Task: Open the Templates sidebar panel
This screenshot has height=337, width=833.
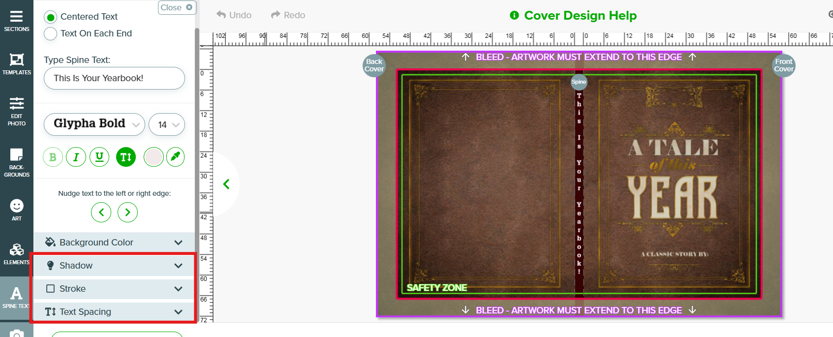Action: 16,64
